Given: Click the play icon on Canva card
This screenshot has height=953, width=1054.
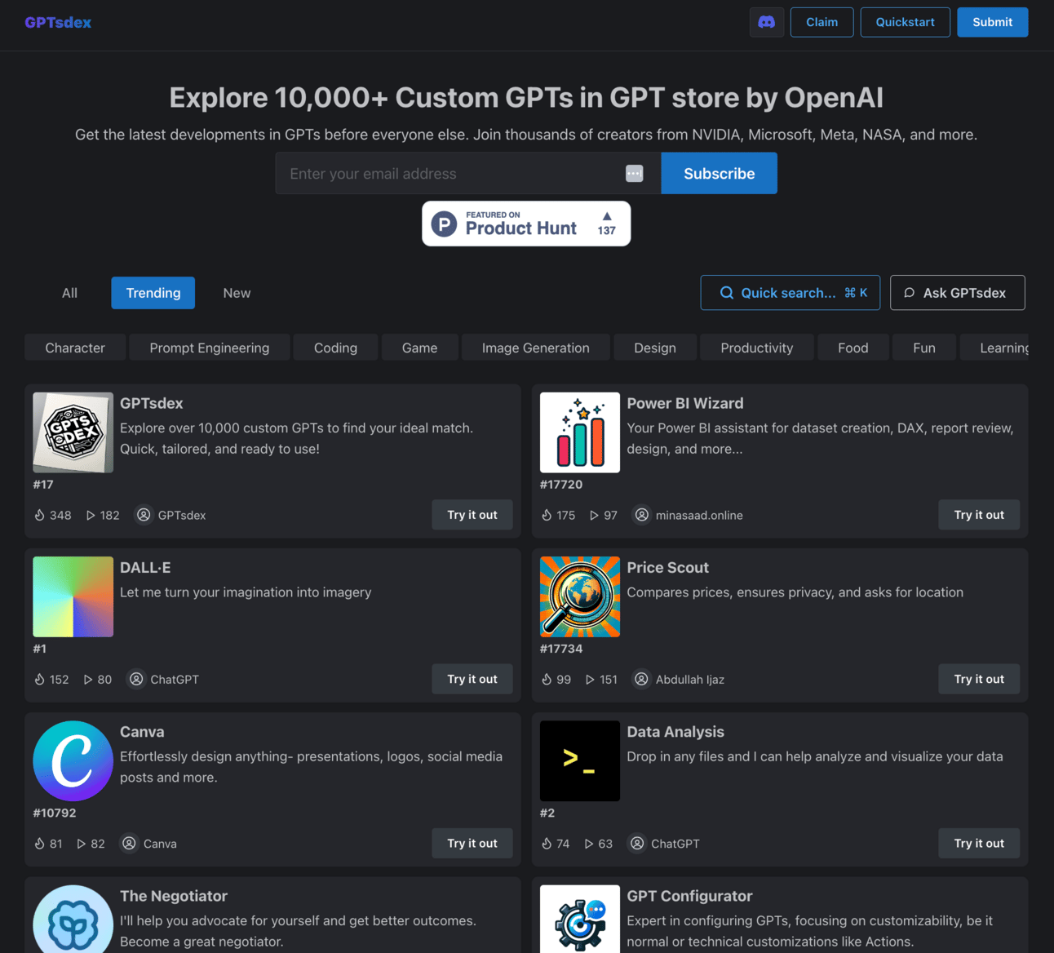Looking at the screenshot, I should (x=82, y=844).
